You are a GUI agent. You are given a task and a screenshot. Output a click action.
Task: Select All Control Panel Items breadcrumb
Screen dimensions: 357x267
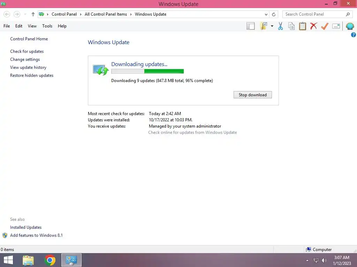[106, 14]
